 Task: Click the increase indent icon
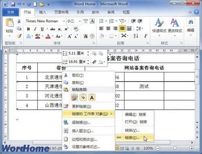140,21
